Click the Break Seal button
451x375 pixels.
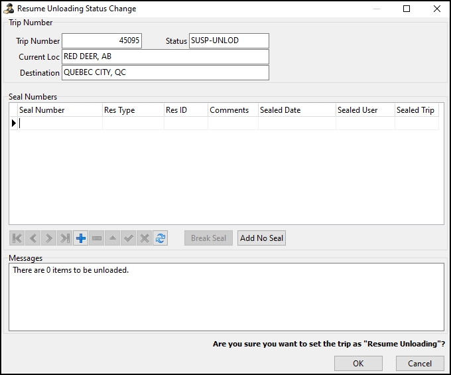coord(208,238)
